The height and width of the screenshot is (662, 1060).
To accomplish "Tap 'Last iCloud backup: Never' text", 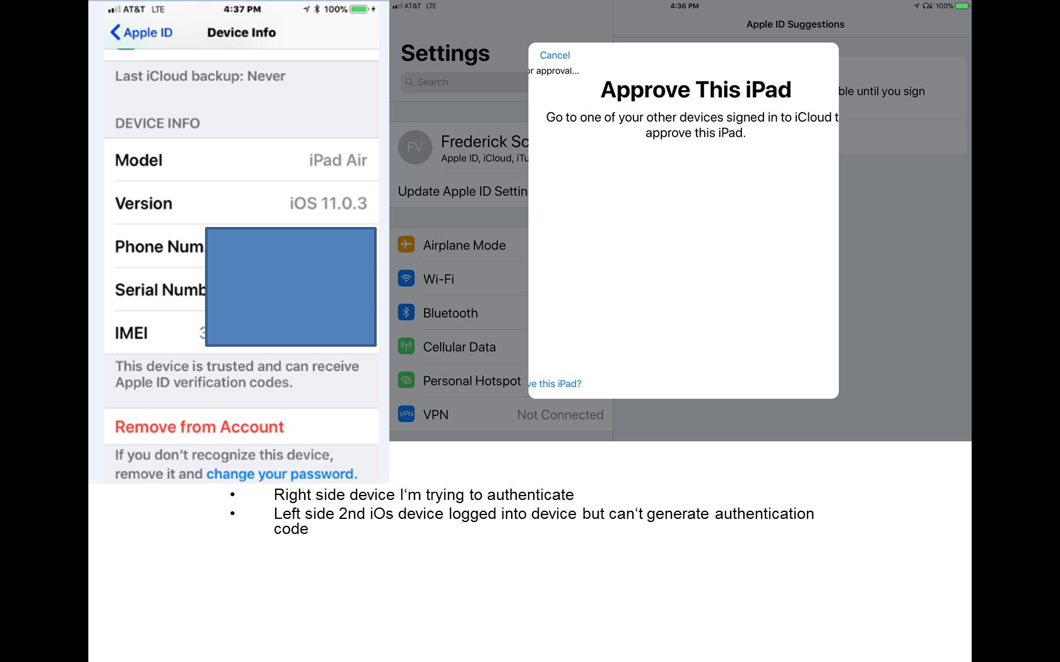I will 200,76.
